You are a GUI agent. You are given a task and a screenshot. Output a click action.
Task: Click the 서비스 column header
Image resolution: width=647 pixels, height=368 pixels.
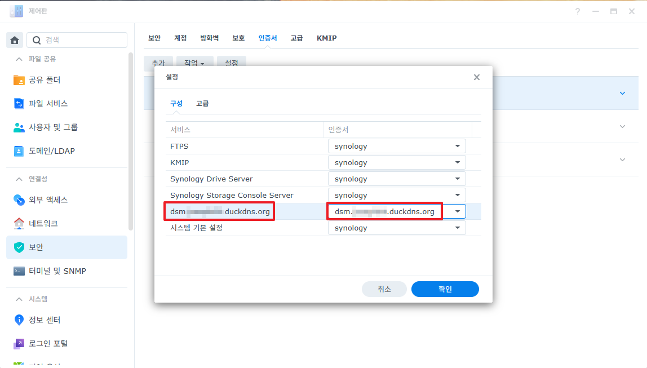[245, 130]
